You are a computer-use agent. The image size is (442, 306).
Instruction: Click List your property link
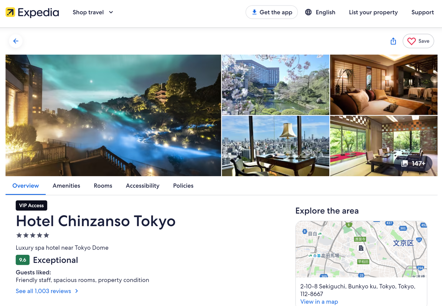(x=373, y=12)
